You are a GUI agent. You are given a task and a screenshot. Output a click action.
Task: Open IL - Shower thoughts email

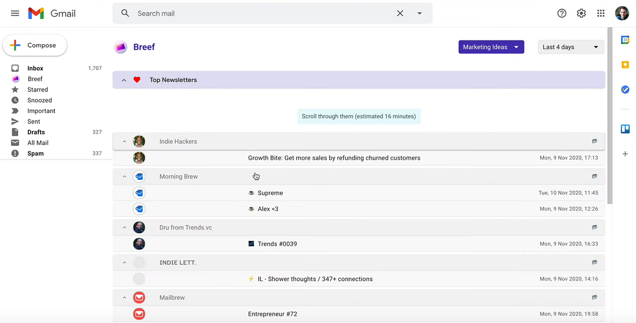pos(359,279)
